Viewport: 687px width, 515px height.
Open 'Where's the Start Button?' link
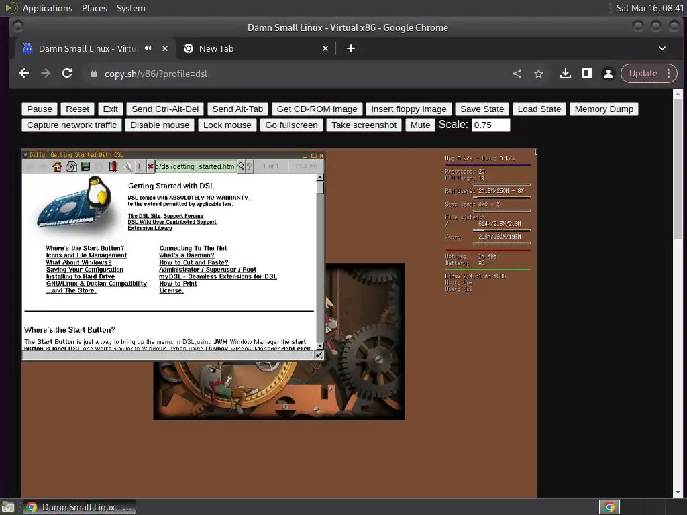85,248
